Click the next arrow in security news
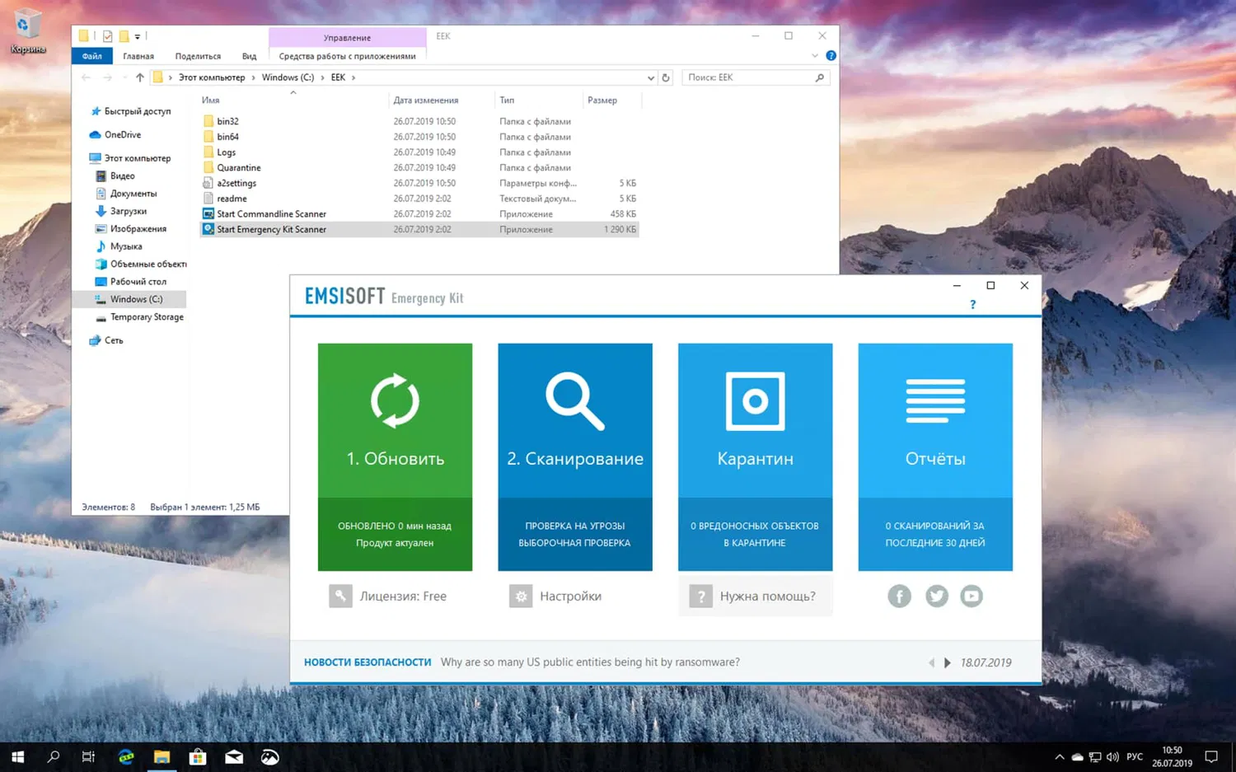This screenshot has width=1236, height=772. tap(947, 662)
